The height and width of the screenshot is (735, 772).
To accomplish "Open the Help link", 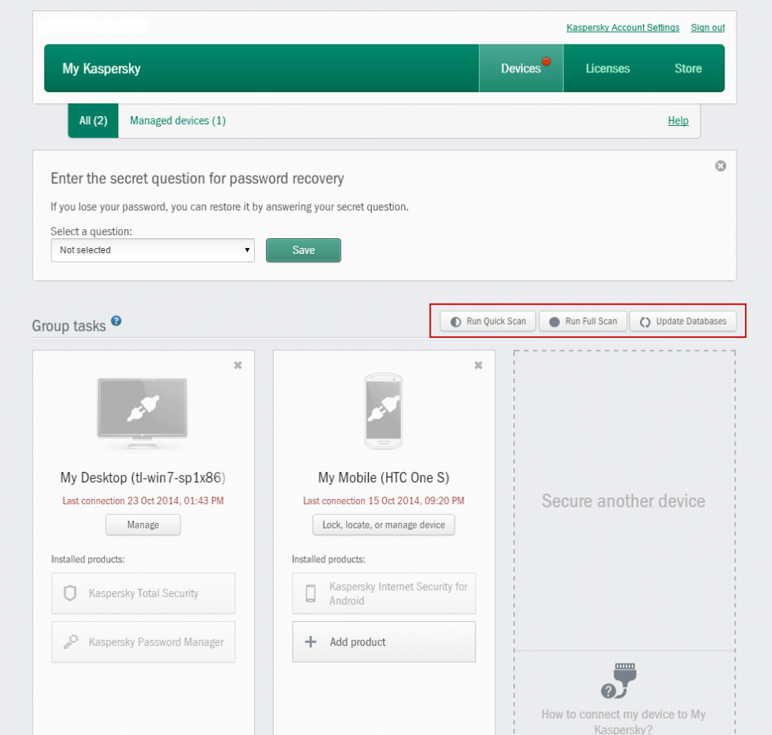I will tap(678, 121).
